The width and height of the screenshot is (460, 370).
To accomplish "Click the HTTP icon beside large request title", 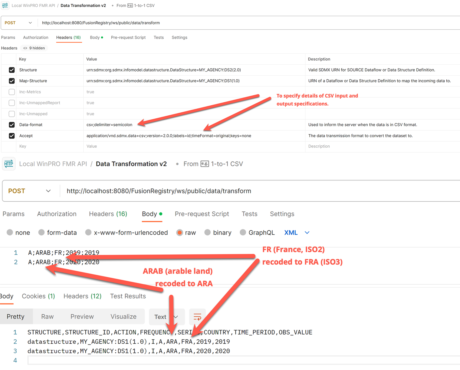I will coord(9,164).
